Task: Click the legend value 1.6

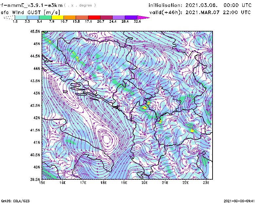Action: 15,21
